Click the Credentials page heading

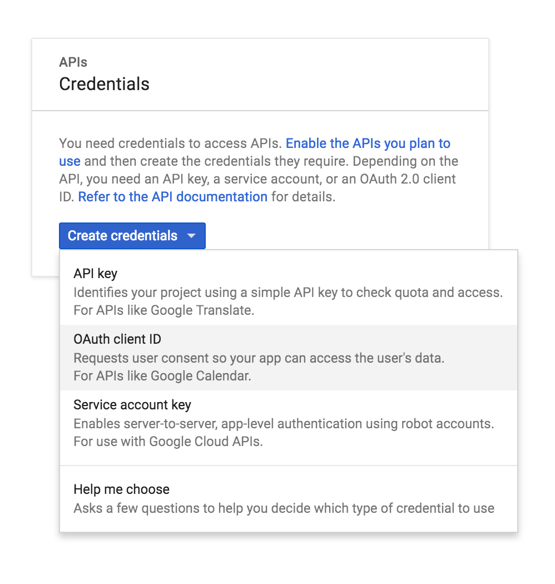[x=105, y=84]
